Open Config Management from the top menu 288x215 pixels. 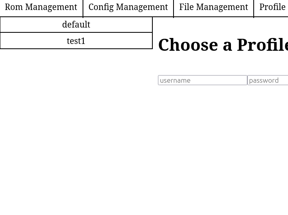[128, 8]
